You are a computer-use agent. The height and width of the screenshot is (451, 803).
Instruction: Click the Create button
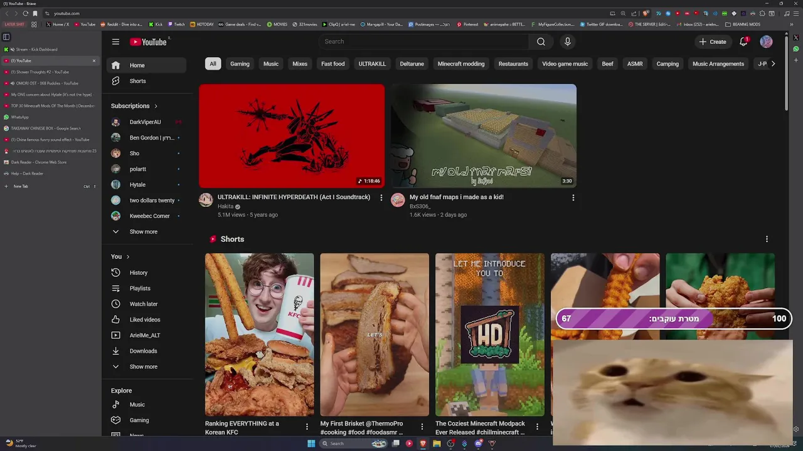point(713,42)
